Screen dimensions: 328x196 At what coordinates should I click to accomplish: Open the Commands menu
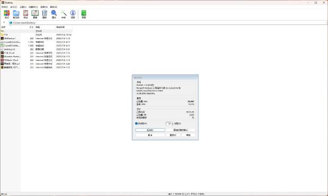14,7
